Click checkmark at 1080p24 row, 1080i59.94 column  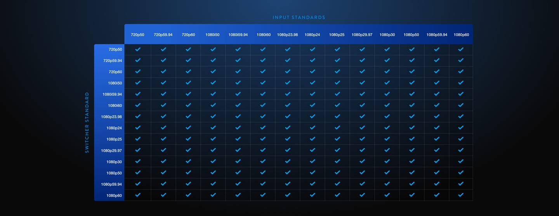pos(238,128)
